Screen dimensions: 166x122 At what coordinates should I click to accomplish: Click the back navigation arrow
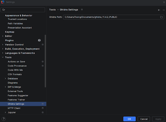coord(159,10)
